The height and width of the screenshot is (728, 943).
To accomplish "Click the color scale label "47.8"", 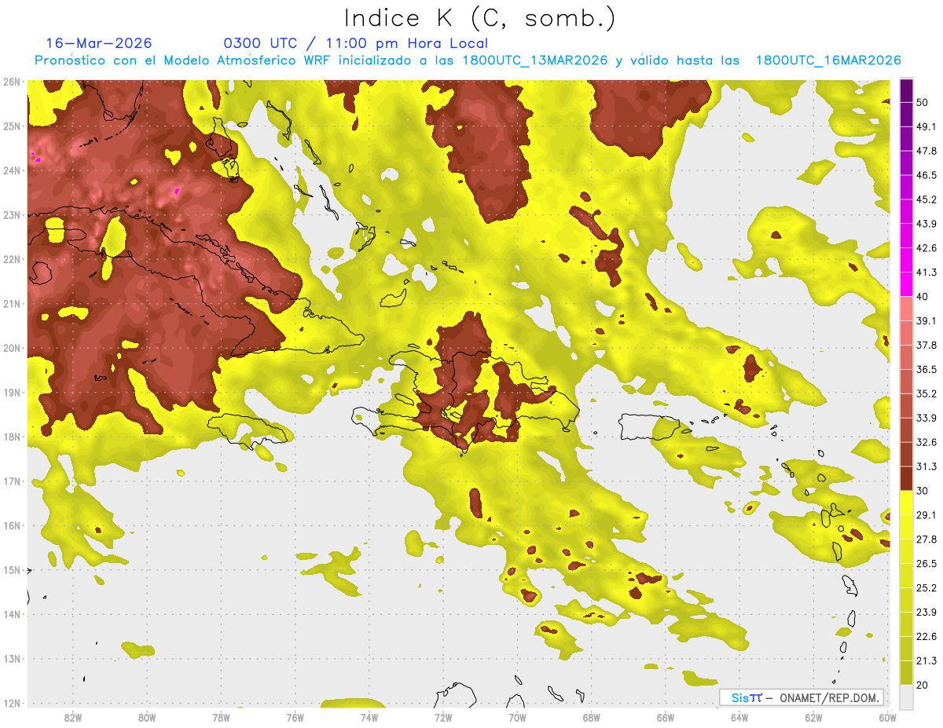I will (926, 151).
